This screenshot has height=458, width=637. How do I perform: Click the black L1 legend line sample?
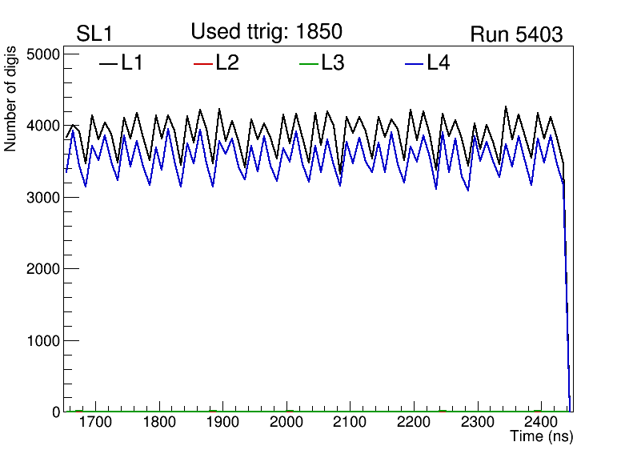(108, 63)
